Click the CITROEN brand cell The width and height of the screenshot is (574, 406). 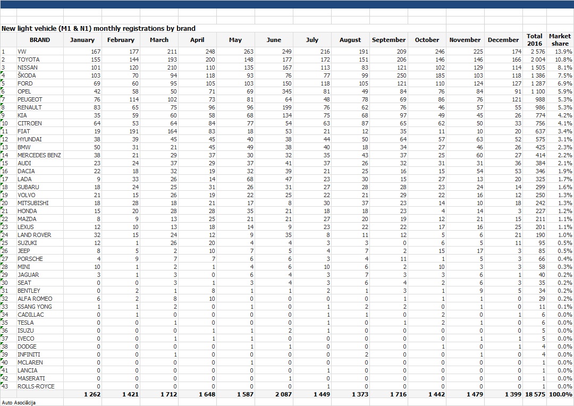click(40, 123)
